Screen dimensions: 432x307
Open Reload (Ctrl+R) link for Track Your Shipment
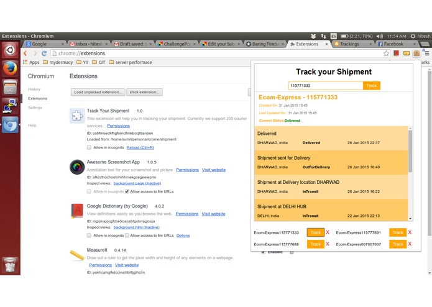pyautogui.click(x=140, y=147)
